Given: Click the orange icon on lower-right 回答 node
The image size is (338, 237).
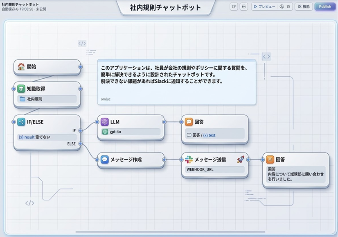Looking at the screenshot, I should (270, 160).
